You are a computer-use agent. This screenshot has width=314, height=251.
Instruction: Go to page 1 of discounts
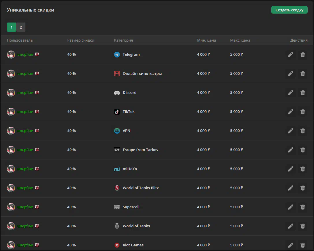[x=12, y=27]
